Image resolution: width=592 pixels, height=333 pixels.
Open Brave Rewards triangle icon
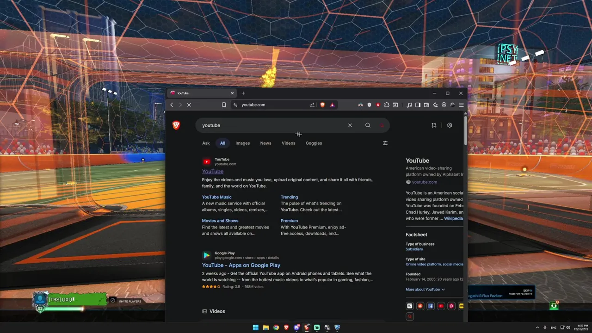pos(332,105)
